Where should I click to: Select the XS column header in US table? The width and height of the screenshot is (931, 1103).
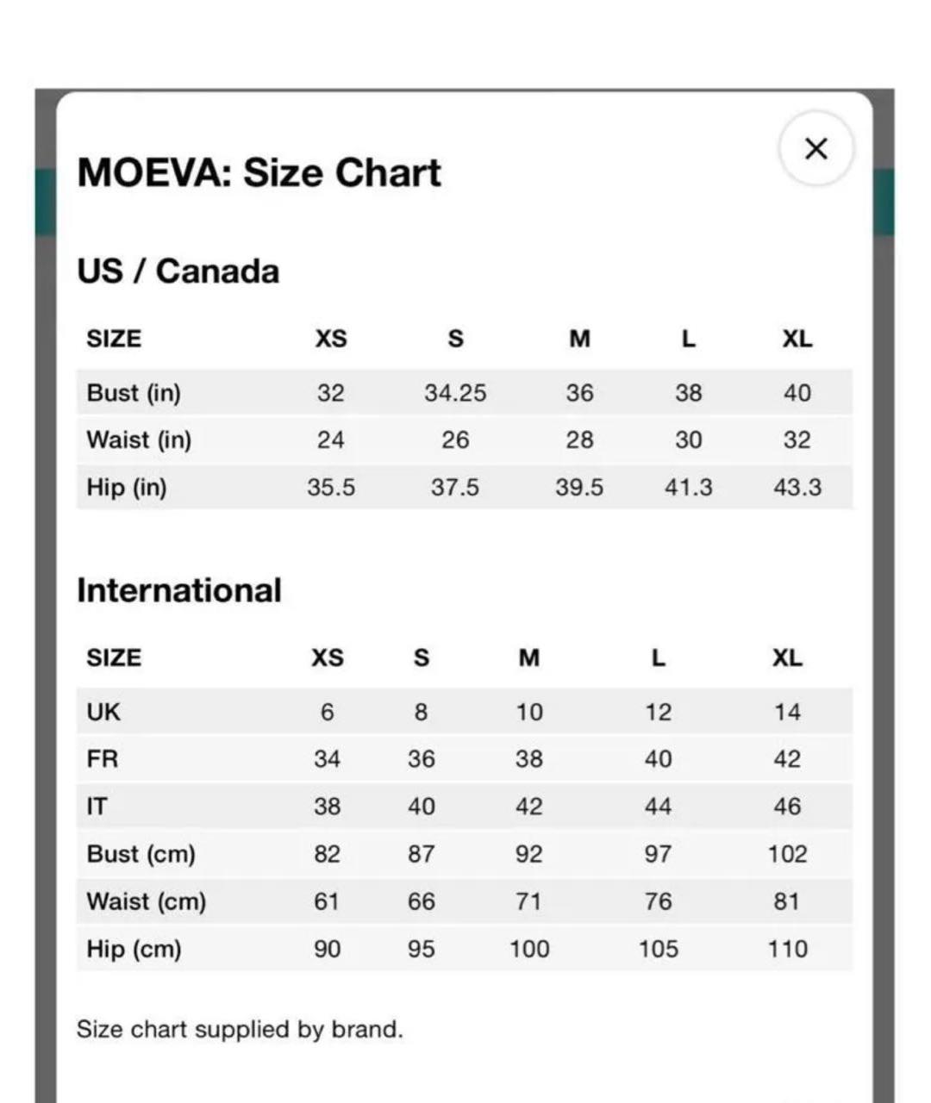coord(331,339)
